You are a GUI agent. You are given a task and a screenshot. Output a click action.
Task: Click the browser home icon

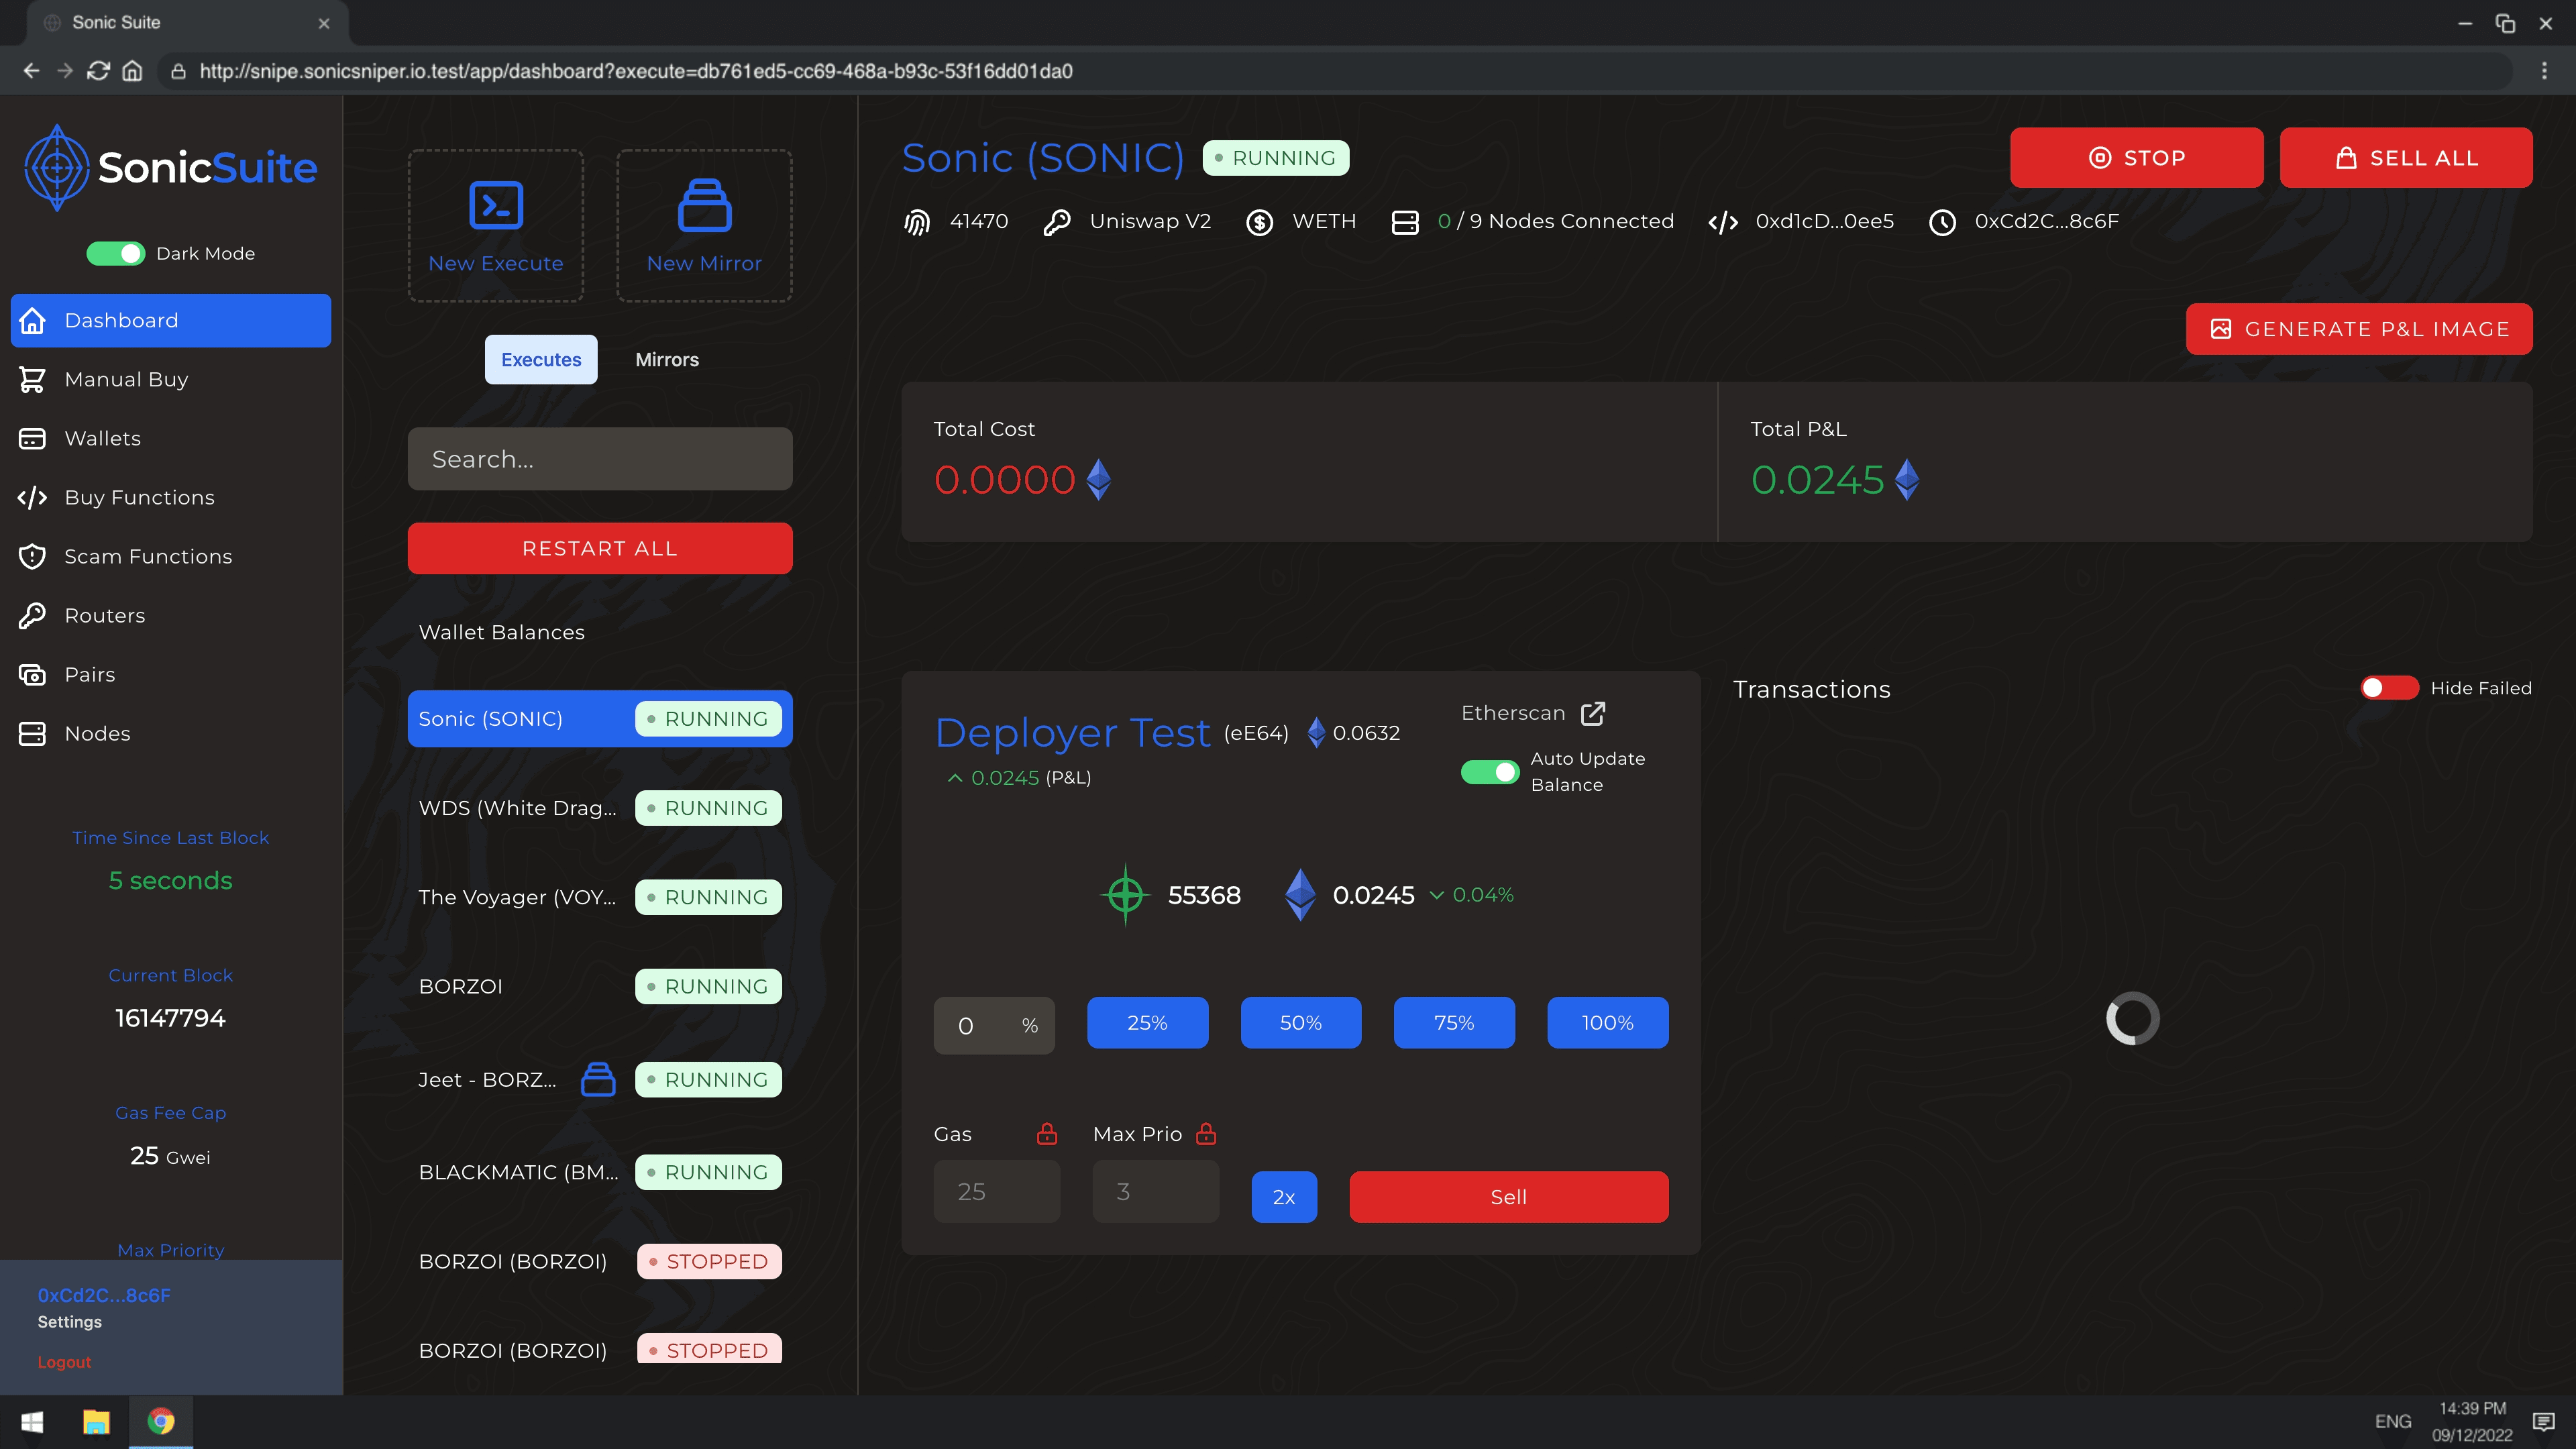click(x=132, y=71)
